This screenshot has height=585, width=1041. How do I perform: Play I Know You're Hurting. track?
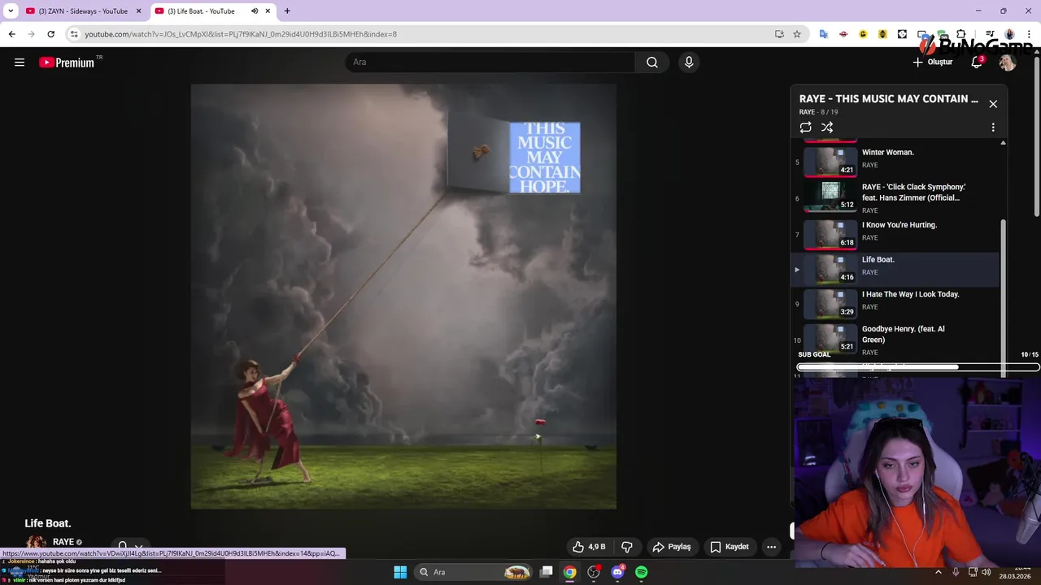(x=895, y=233)
